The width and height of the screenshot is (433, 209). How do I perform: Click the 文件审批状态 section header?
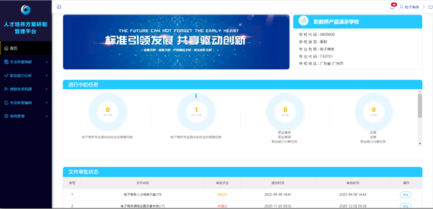coord(243,172)
